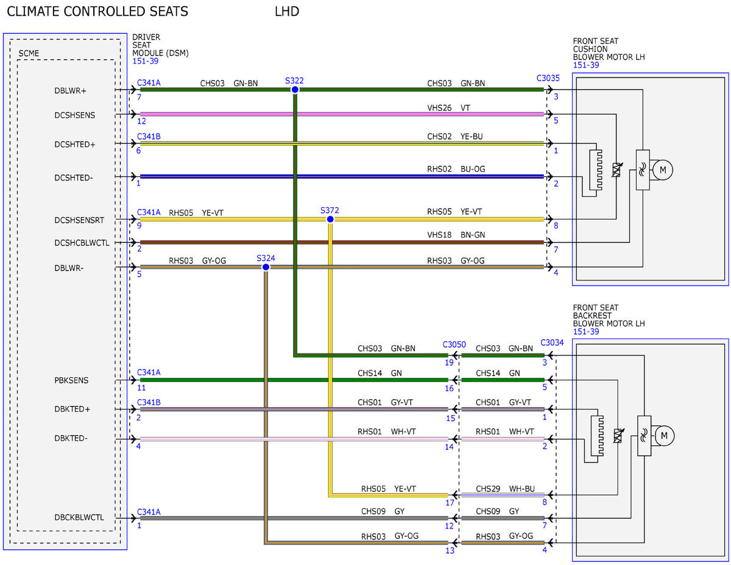Screen dimensions: 731x565
Task: Click the C341A label at DBLWR+ pin 7
Action: click(149, 83)
